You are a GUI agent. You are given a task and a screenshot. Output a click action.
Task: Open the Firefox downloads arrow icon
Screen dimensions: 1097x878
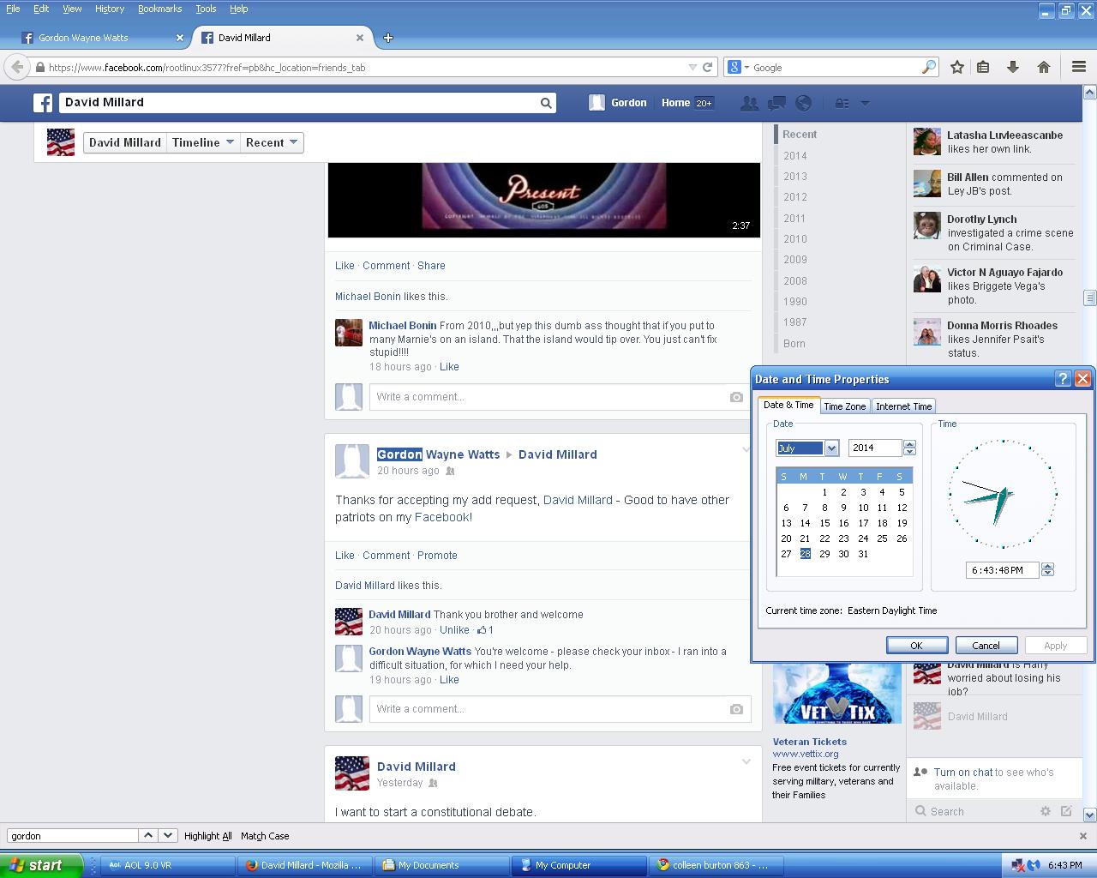(1012, 67)
